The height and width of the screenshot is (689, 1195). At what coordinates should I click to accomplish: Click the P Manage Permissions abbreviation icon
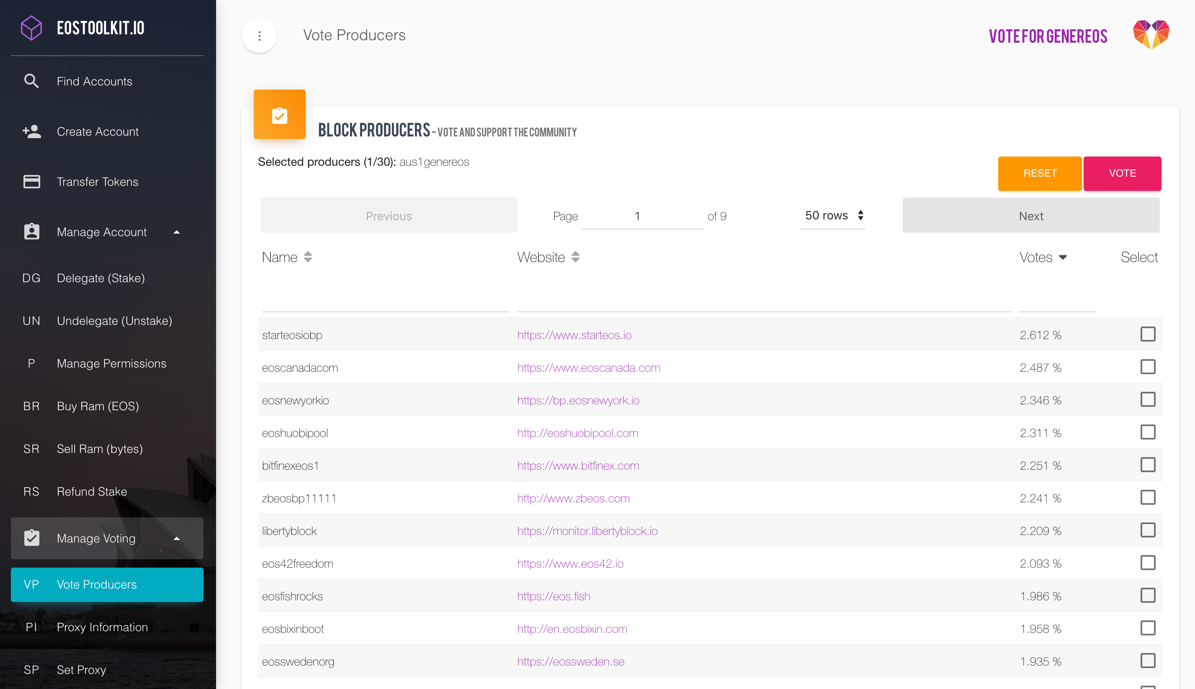pyautogui.click(x=31, y=363)
